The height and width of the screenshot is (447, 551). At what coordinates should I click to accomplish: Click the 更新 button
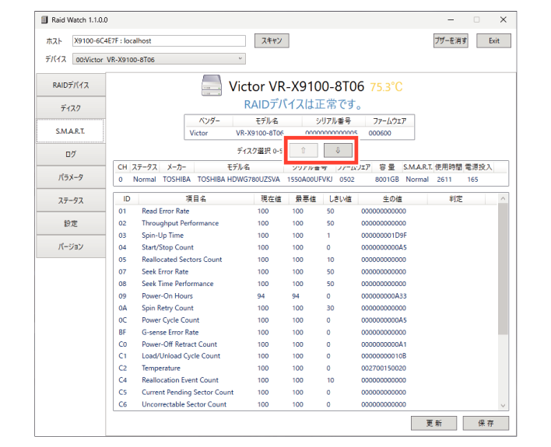click(x=434, y=423)
